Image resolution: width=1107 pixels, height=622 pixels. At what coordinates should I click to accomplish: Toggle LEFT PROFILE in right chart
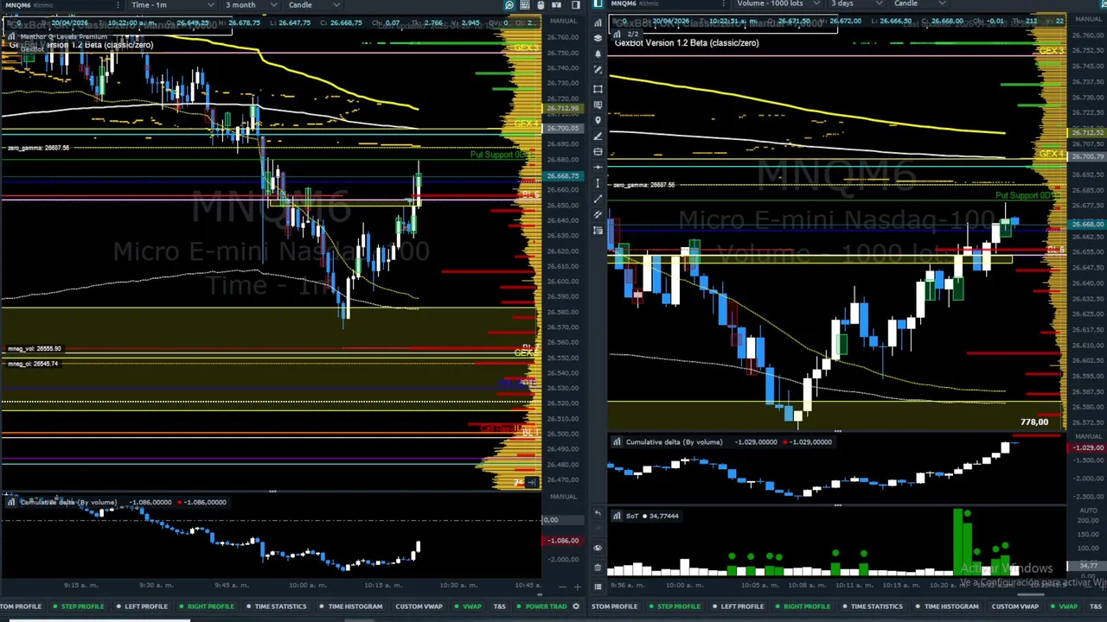738,606
